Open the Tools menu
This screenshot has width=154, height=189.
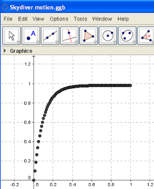click(x=81, y=19)
